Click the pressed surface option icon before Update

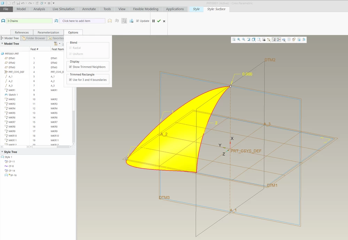(x=124, y=21)
